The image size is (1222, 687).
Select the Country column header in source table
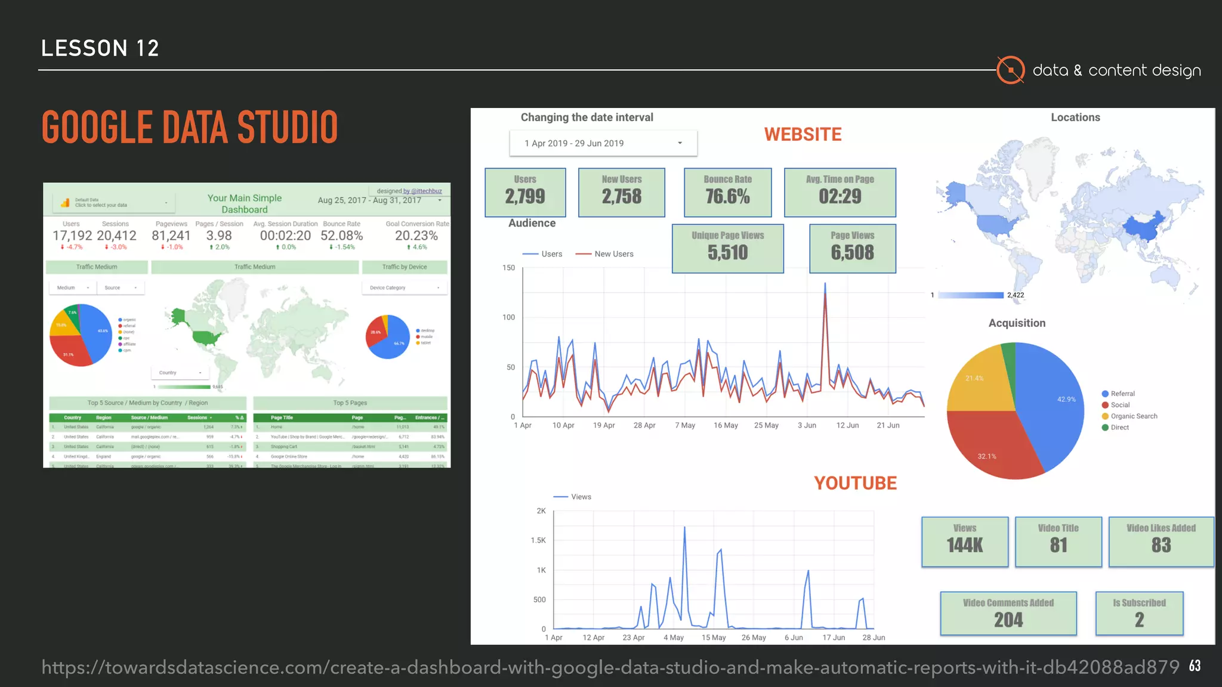pyautogui.click(x=72, y=417)
